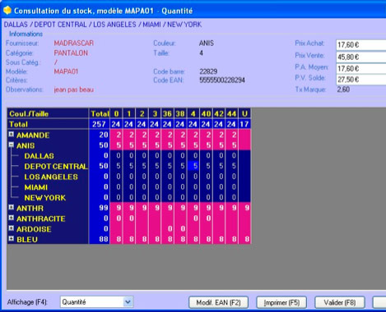This screenshot has width=386, height=312.
Task: Expand the ANTHR color row
Action: 12,207
